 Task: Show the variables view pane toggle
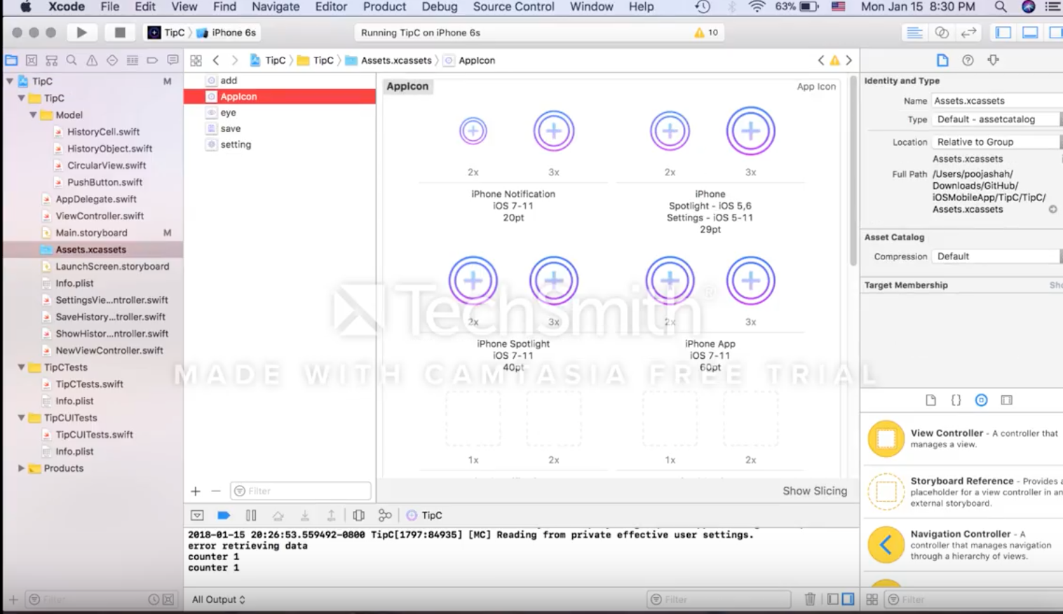[x=832, y=599]
